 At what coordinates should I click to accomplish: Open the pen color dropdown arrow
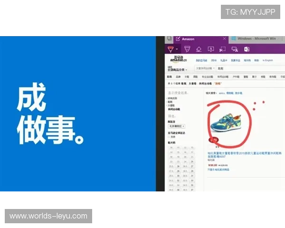(x=177, y=49)
